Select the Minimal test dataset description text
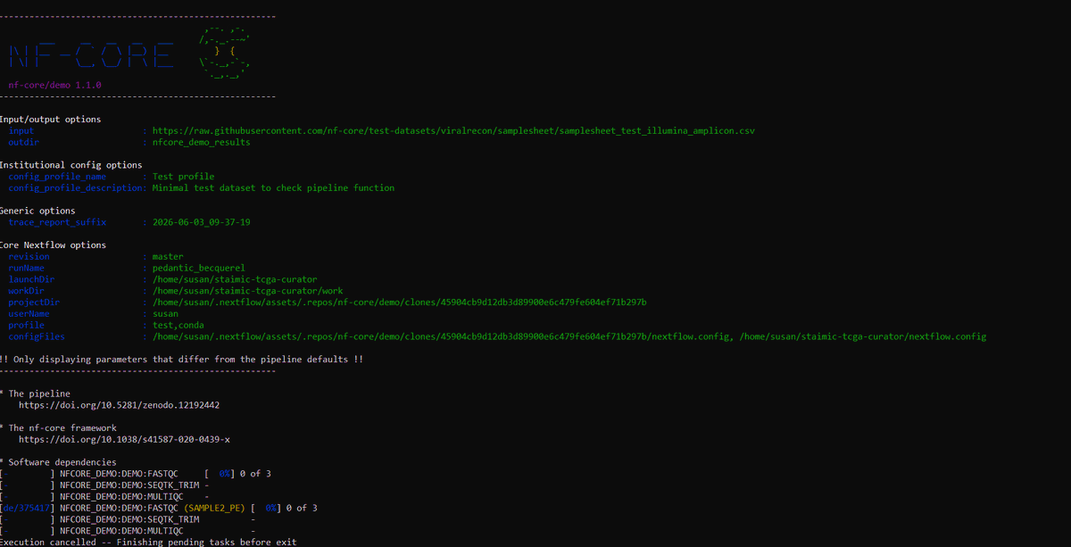The width and height of the screenshot is (1071, 547). click(x=273, y=188)
